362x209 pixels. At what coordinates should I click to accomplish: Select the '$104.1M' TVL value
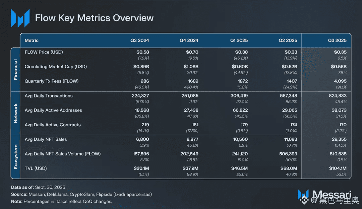coord(338,168)
